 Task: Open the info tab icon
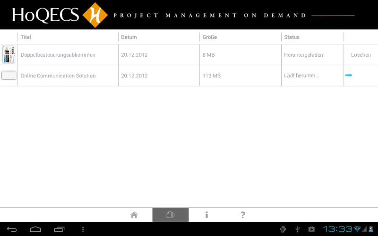[x=206, y=215]
